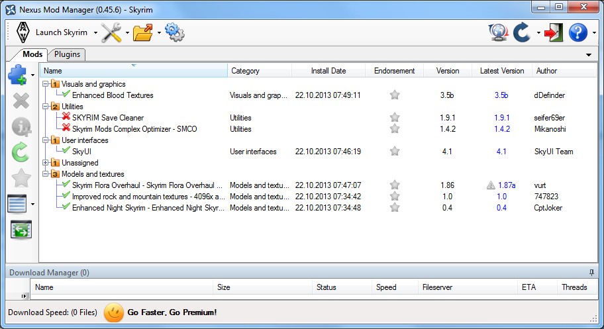Launch Skyrim with the game icon

(x=23, y=32)
